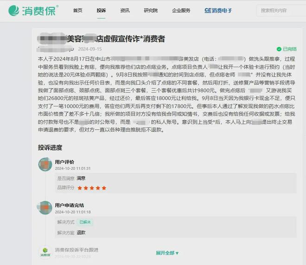Select the 投诉 nav tab
Screen dimensions: 306x265
point(101,10)
